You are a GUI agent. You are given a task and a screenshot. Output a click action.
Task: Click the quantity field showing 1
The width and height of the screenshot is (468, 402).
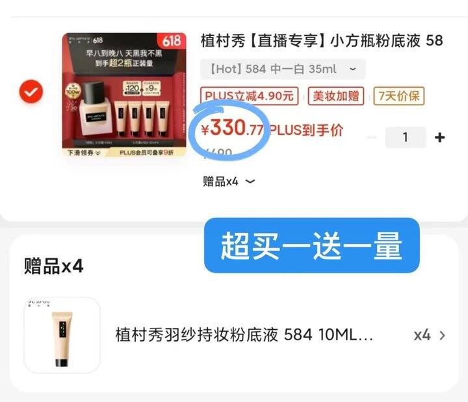click(406, 137)
